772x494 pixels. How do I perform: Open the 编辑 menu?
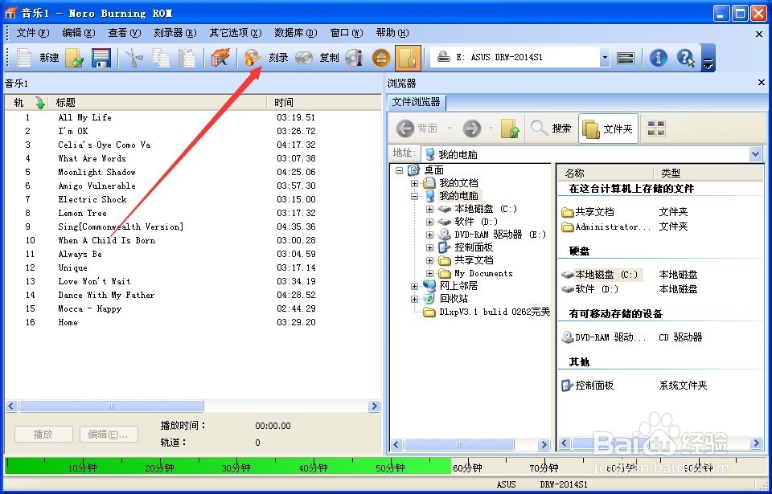click(78, 33)
